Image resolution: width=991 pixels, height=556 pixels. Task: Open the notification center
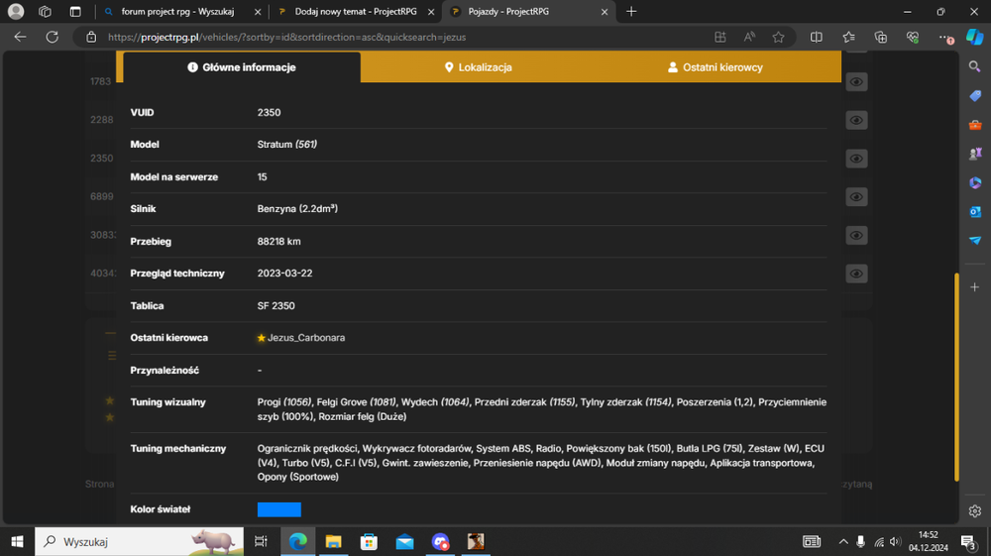click(967, 542)
